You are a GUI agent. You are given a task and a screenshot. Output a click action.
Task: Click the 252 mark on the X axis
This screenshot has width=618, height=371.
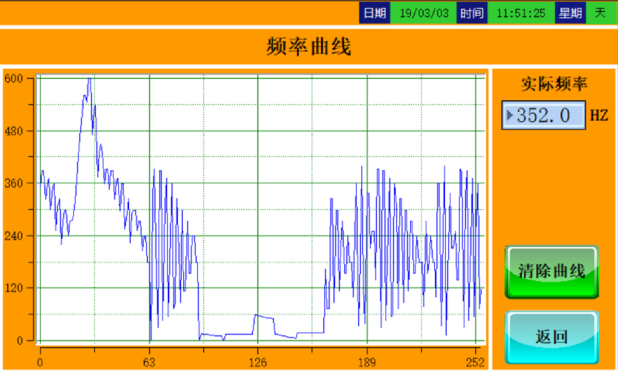[x=475, y=362]
